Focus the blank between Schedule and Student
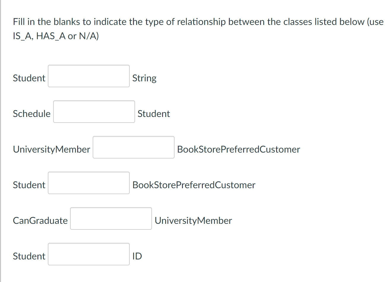Viewport: 391px width, 282px height. (94, 112)
